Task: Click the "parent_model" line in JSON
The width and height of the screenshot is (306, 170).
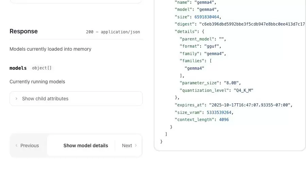Action: tap(203, 39)
